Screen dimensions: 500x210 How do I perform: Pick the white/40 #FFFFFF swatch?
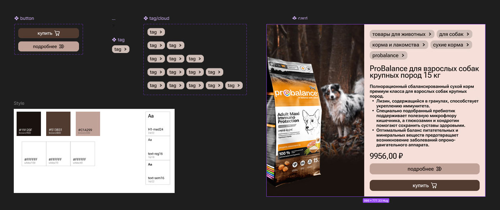coord(82,154)
